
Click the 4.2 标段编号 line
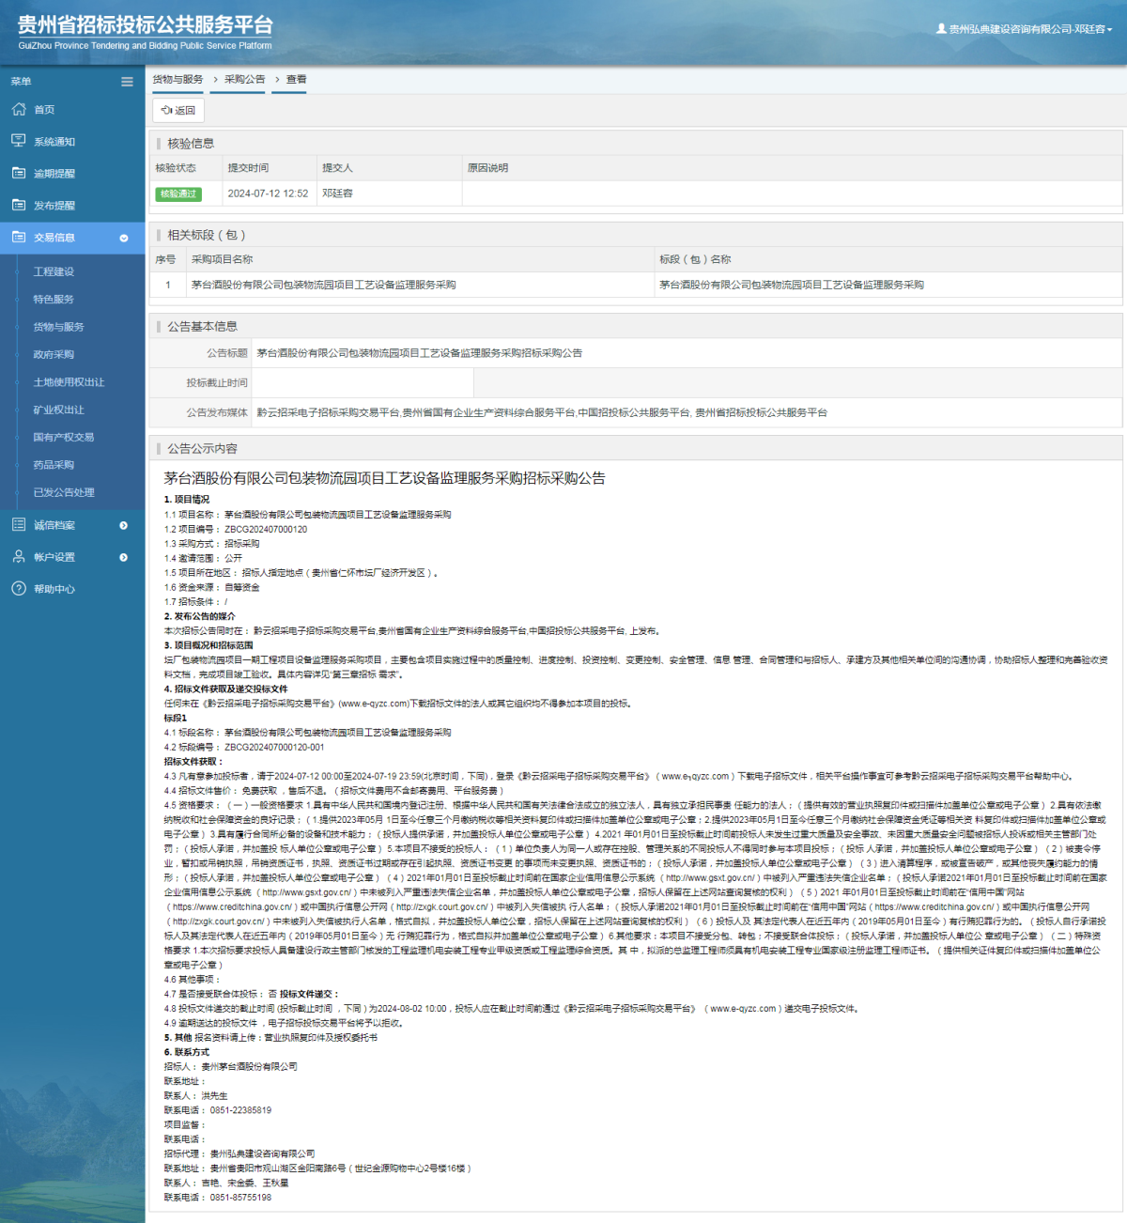coord(244,748)
